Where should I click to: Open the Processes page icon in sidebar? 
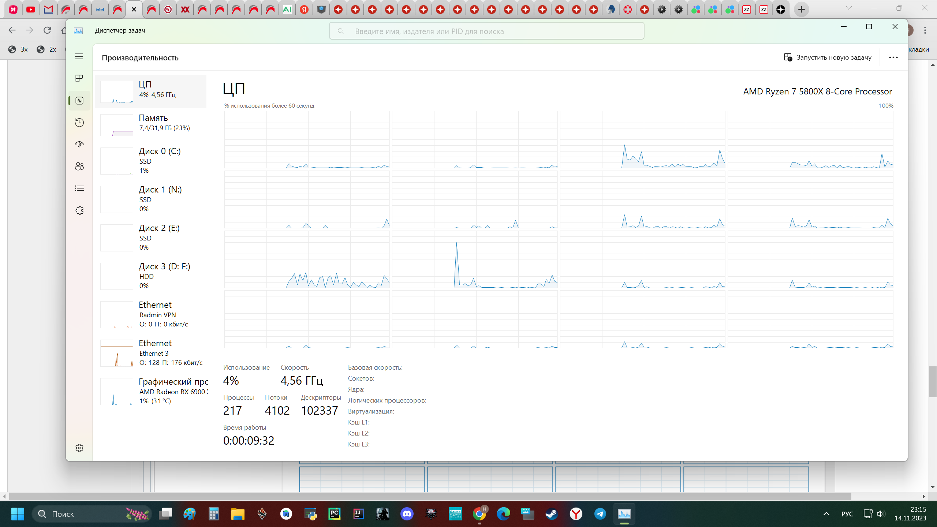click(79, 78)
